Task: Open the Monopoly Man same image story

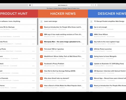Action: pos(63,42)
